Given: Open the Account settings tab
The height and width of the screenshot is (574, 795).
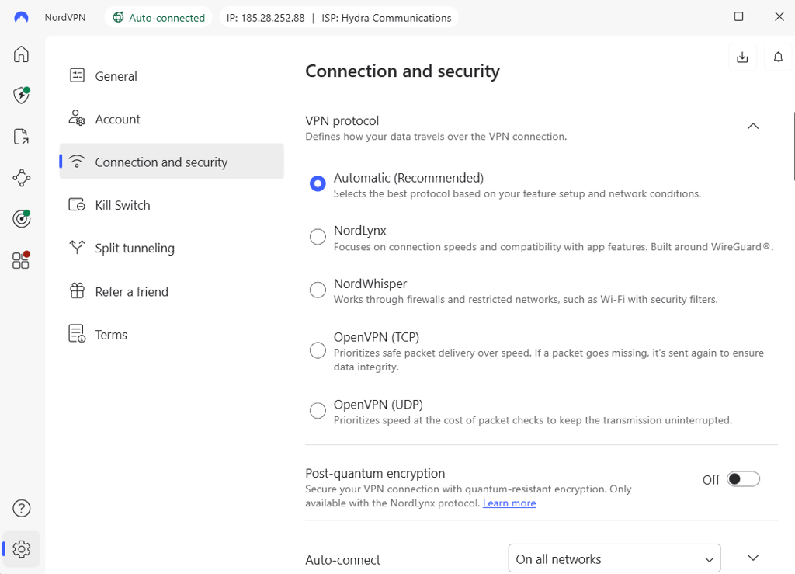Looking at the screenshot, I should (172, 119).
